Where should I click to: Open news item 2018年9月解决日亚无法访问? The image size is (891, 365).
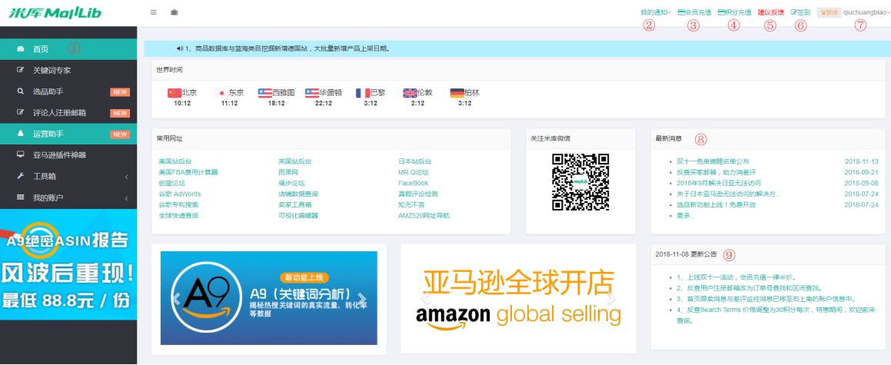click(x=718, y=183)
